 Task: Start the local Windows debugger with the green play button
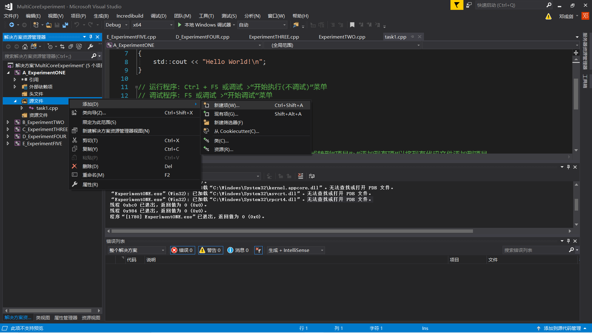pos(180,25)
